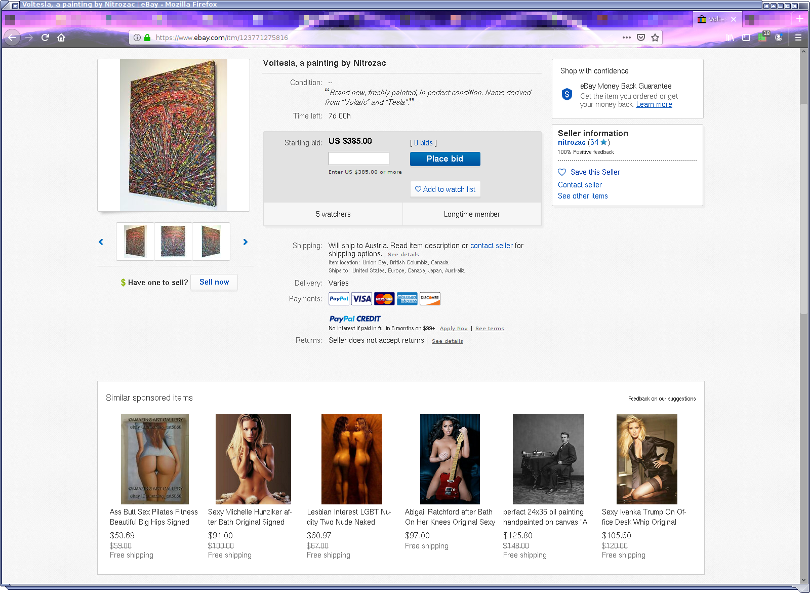Select the Voltesla eBay tab
Screen dimensions: 810x593
[x=717, y=19]
